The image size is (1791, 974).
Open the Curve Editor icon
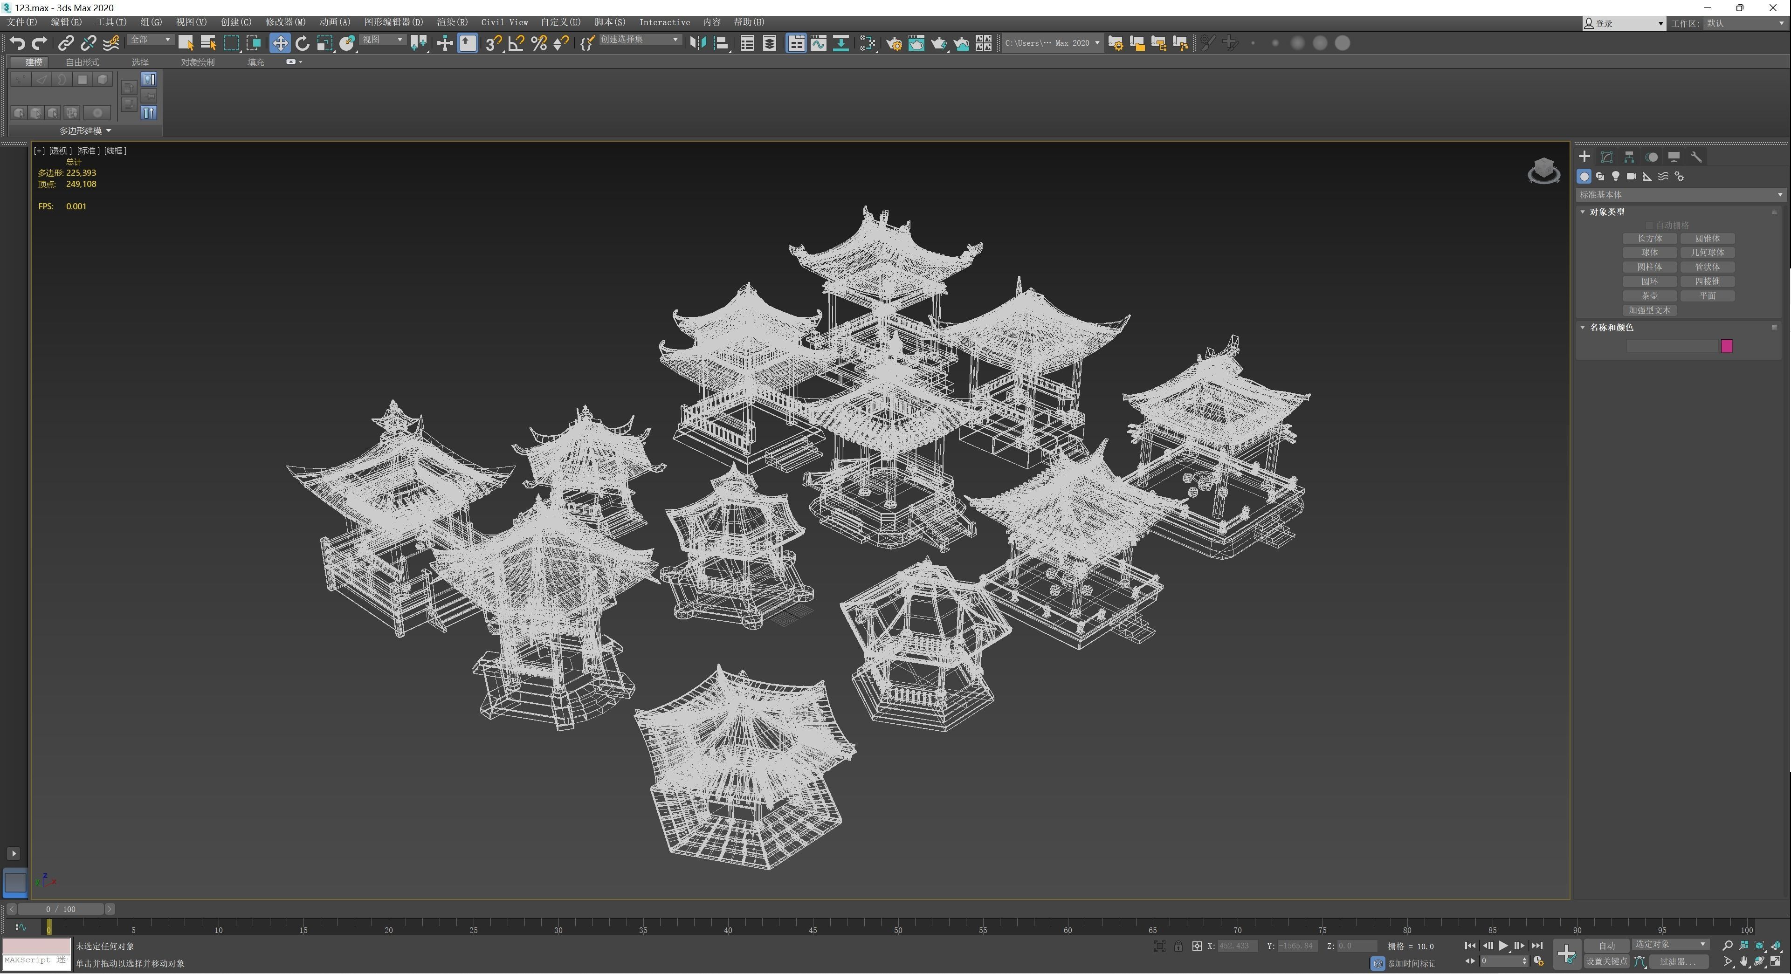point(818,43)
